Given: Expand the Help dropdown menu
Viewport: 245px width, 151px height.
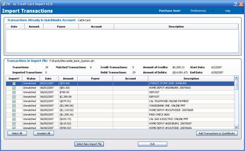Looking at the screenshot, I should coord(228,11).
